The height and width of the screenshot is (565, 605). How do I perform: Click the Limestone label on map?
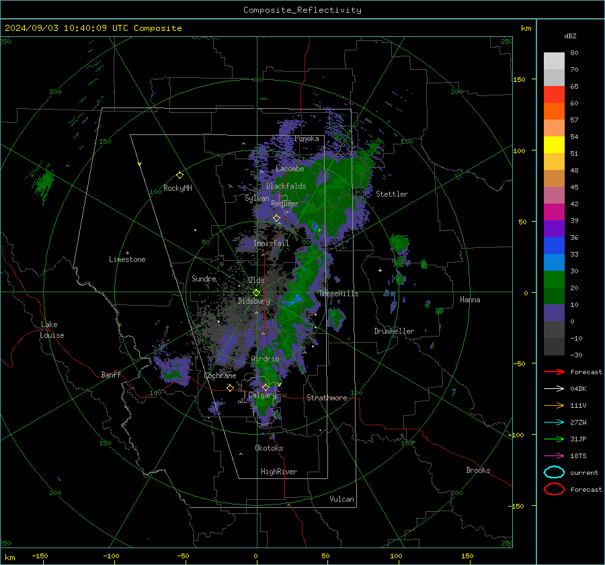[127, 259]
